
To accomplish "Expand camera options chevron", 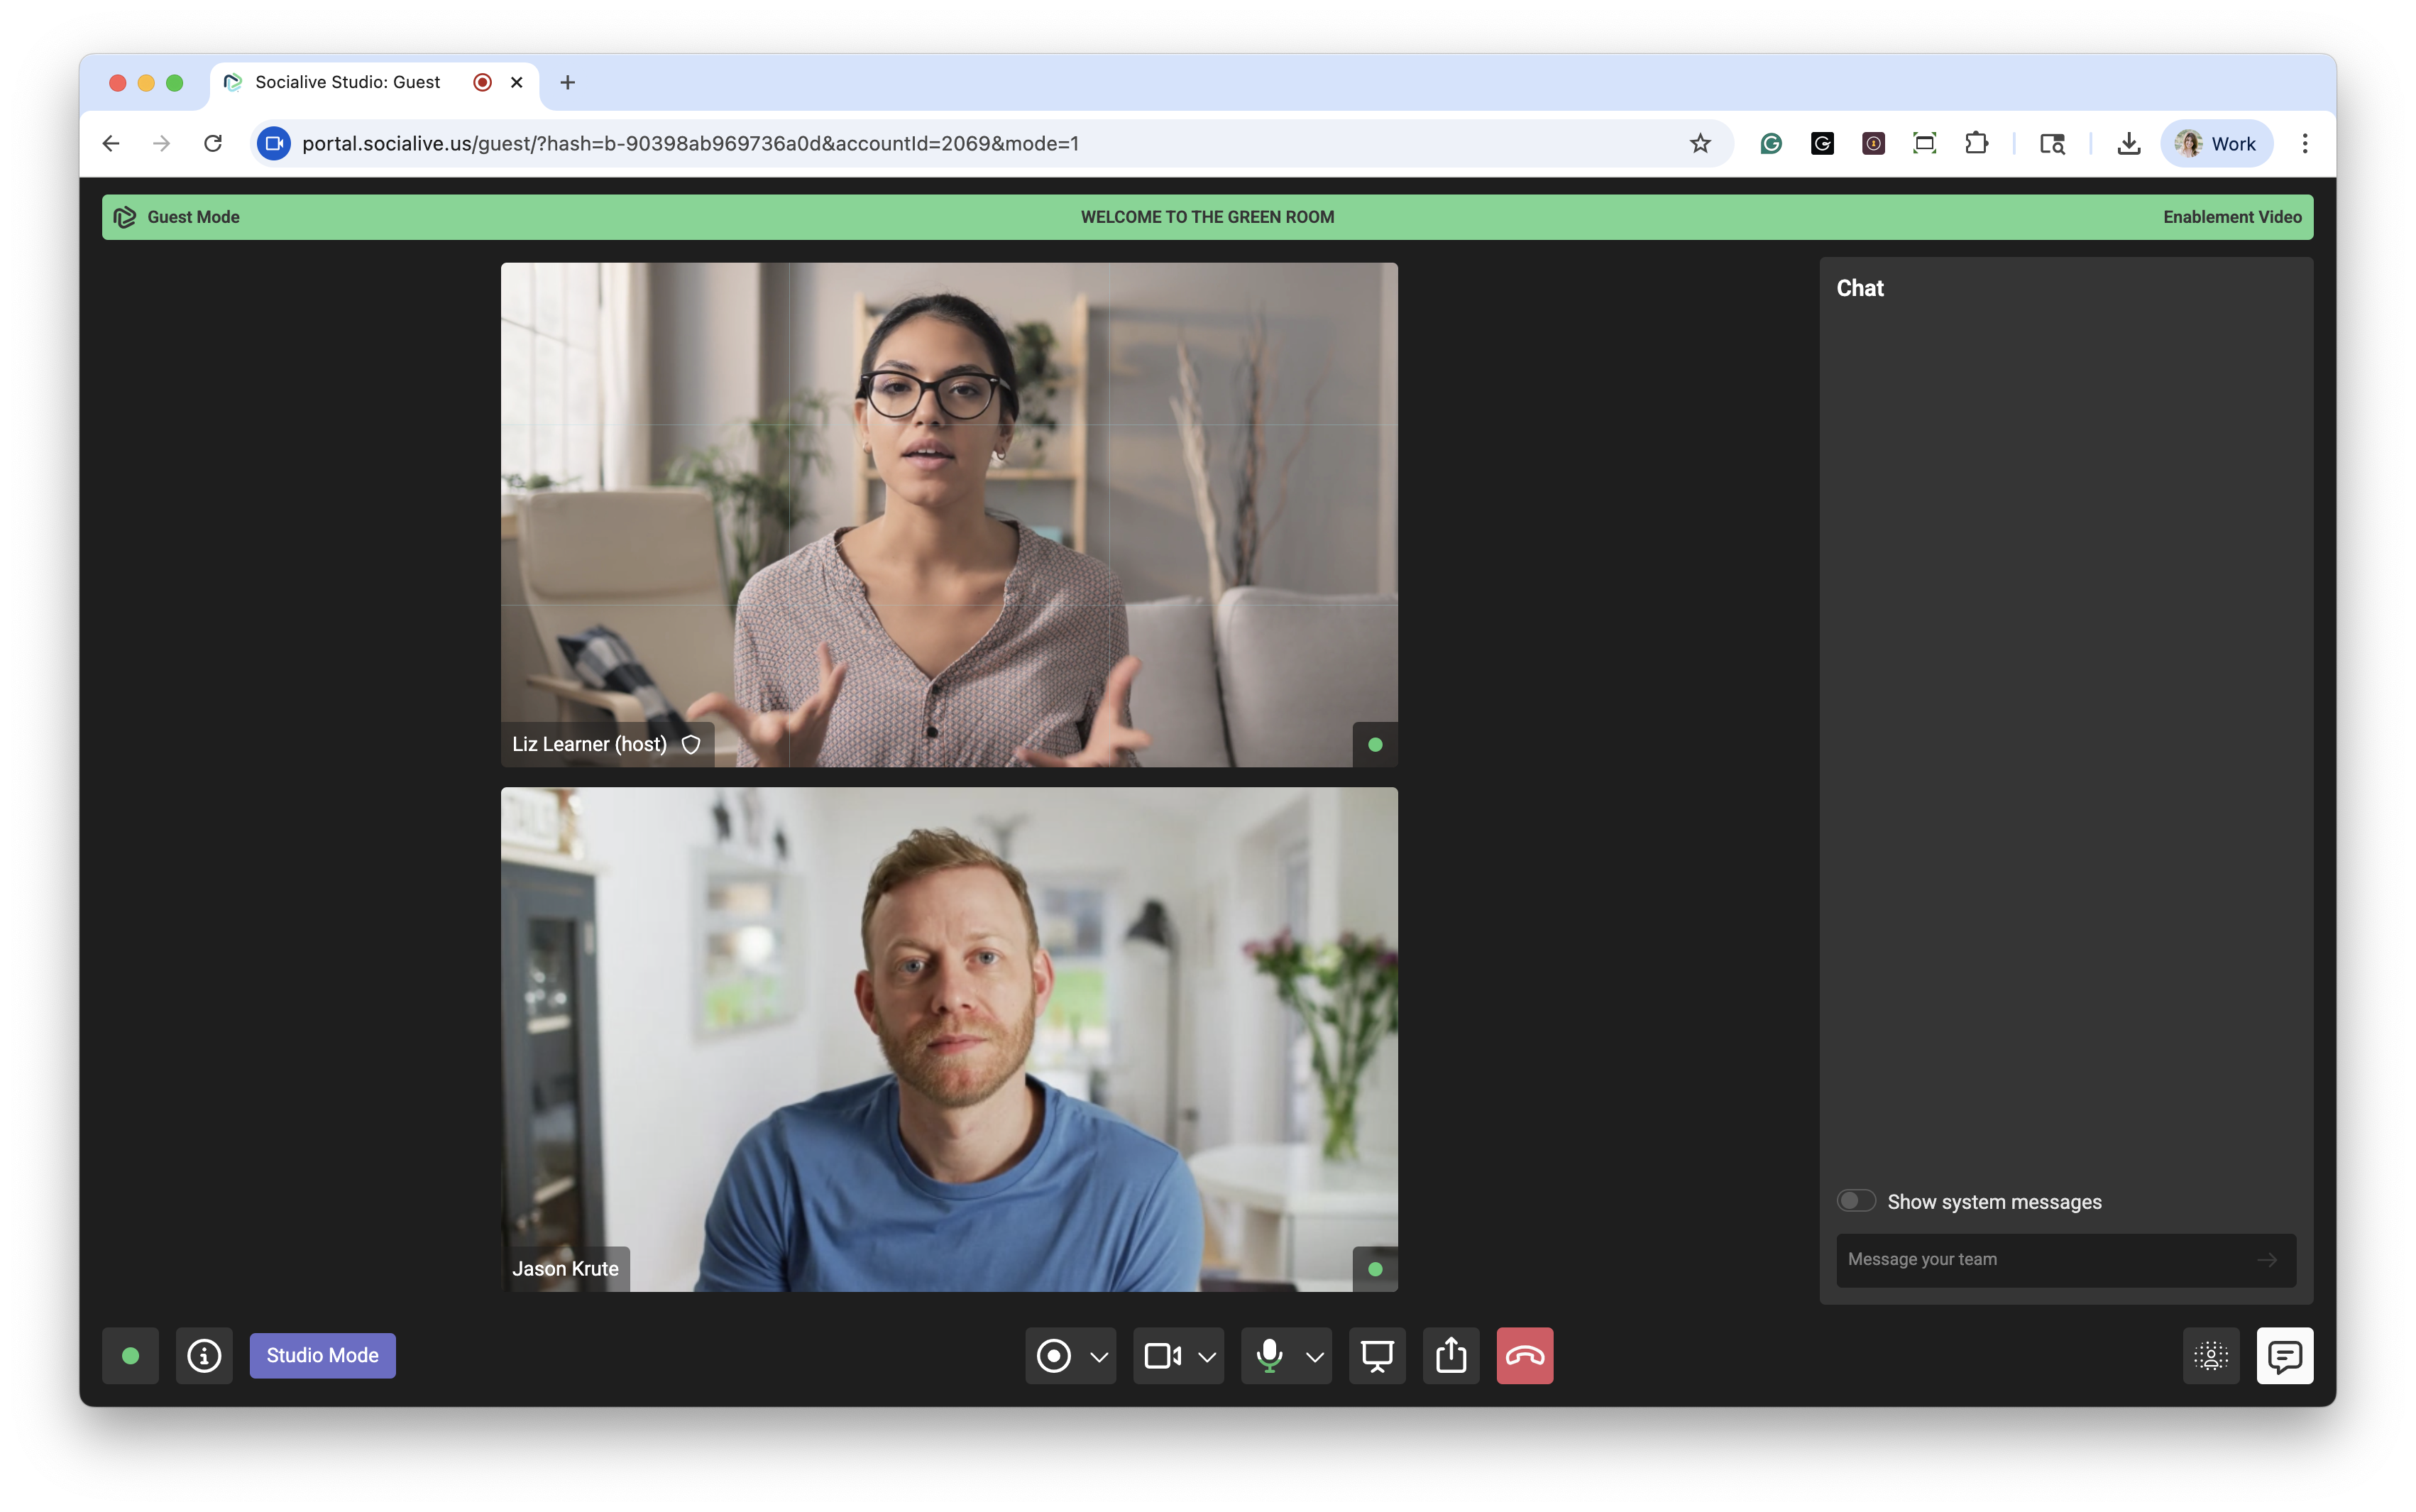I will (x=1207, y=1357).
